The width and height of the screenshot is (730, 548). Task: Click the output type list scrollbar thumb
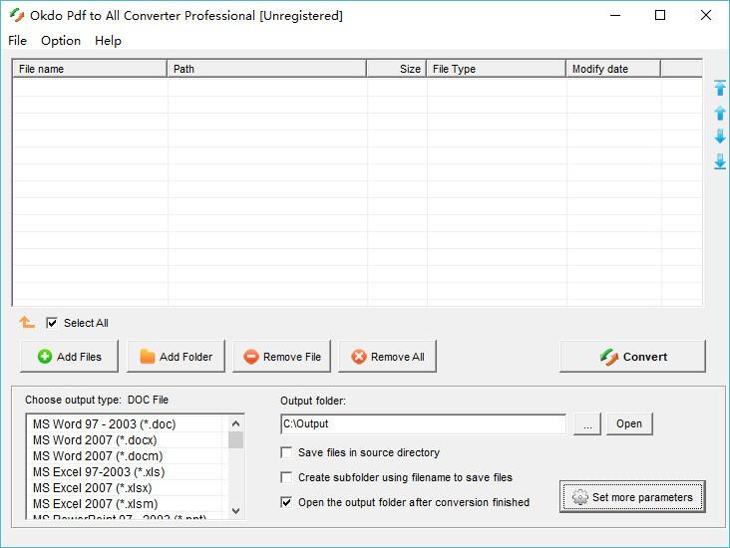[235, 439]
